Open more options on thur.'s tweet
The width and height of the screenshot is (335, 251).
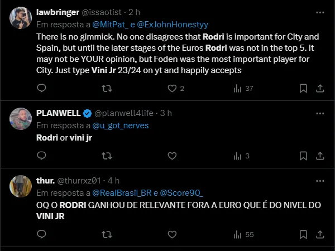[320, 180]
